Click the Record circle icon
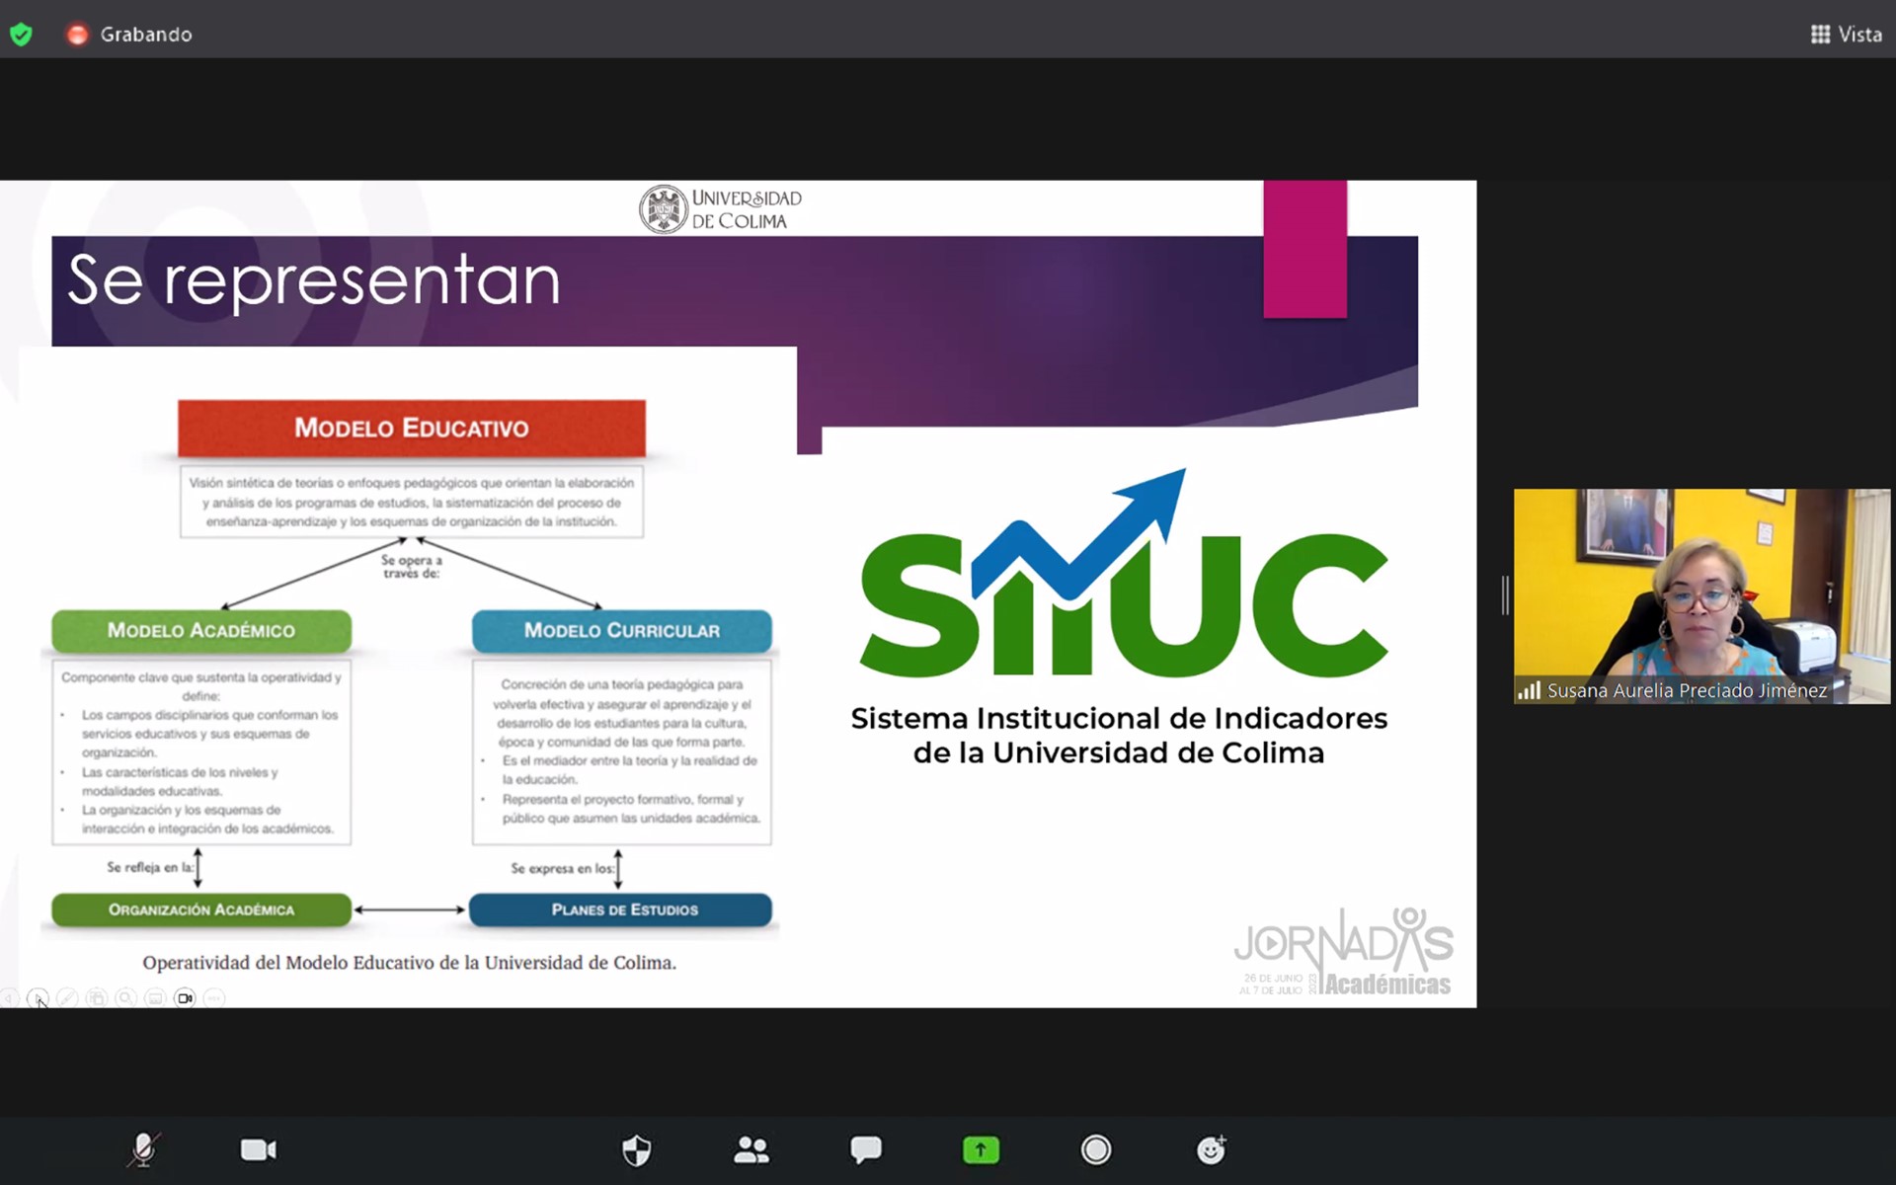Screen dimensions: 1896x1185 (x=1096, y=1149)
